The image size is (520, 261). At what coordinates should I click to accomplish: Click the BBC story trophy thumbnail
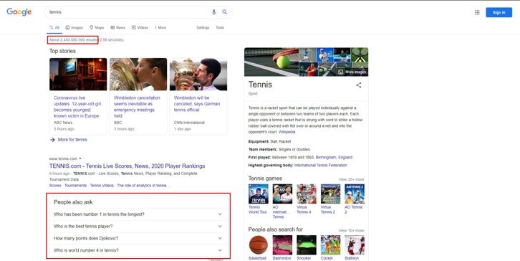coord(138,75)
